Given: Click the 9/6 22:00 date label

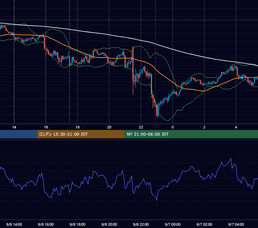Looking at the screenshot, I should click(141, 224).
